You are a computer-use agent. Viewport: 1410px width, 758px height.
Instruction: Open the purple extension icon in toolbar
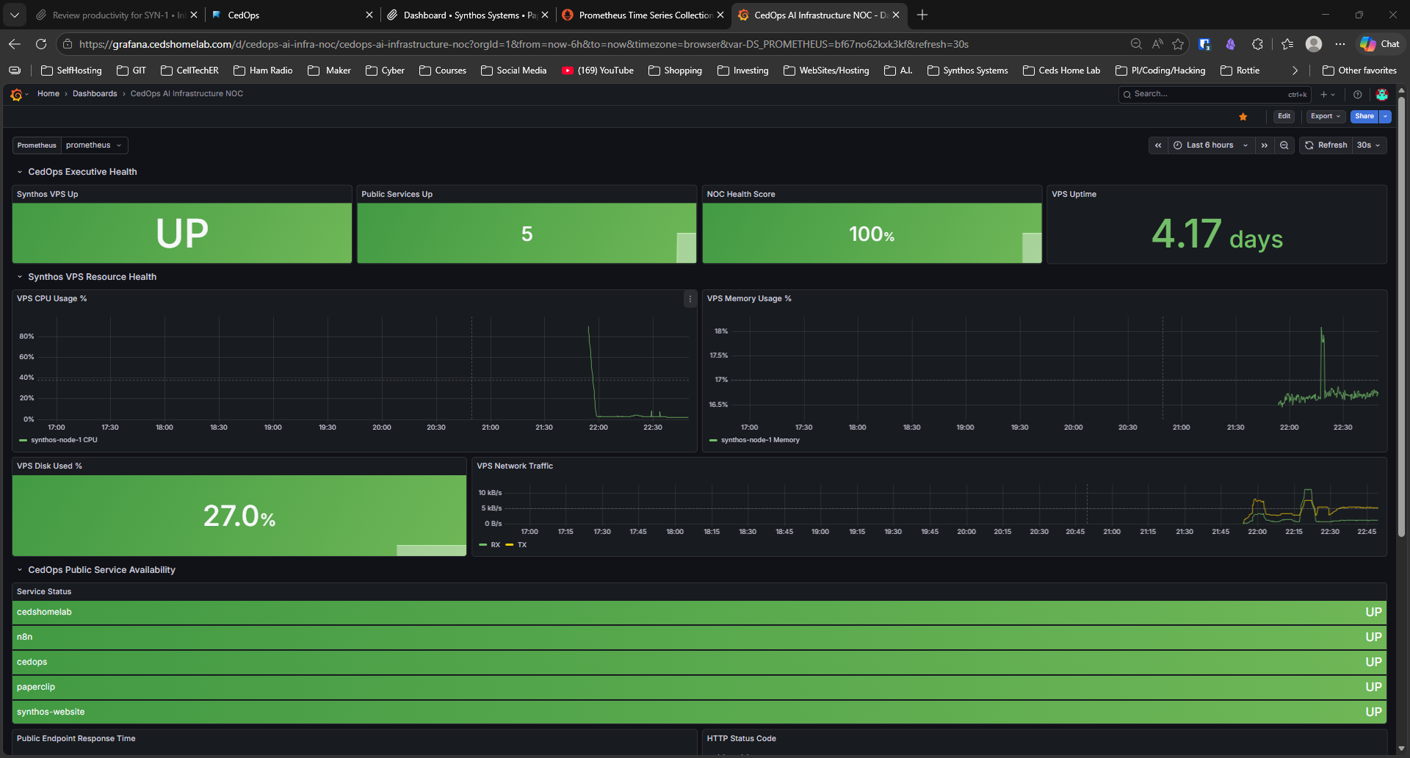coord(1231,44)
